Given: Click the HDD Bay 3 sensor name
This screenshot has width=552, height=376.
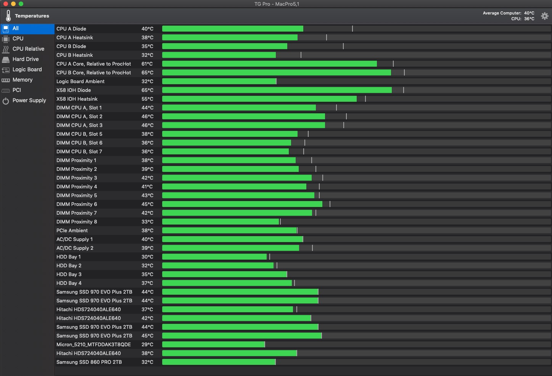Looking at the screenshot, I should 69,274.
